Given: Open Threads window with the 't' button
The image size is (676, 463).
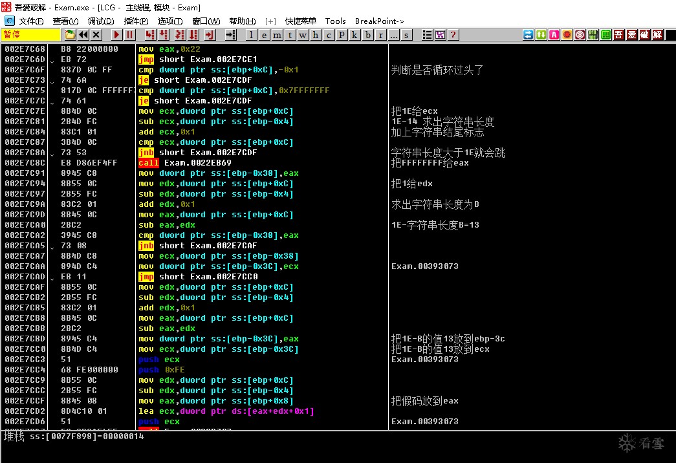Looking at the screenshot, I should tap(290, 35).
